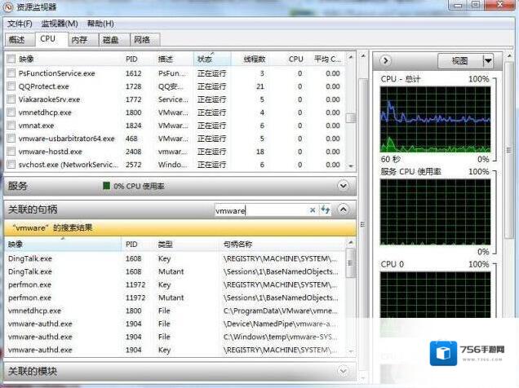Open the 视图 dropdown arrow
519x388 pixels.
coord(488,60)
